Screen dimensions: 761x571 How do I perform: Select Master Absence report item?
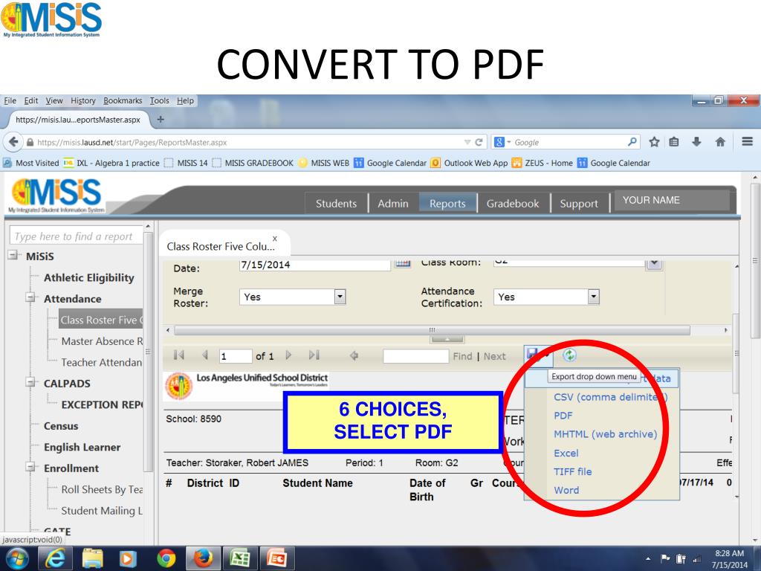pos(102,341)
